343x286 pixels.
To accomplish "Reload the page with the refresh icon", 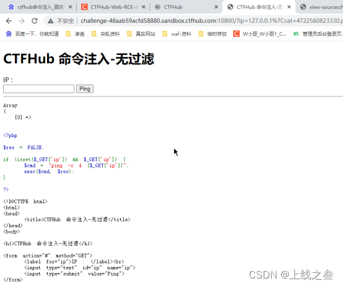I will click(35, 21).
